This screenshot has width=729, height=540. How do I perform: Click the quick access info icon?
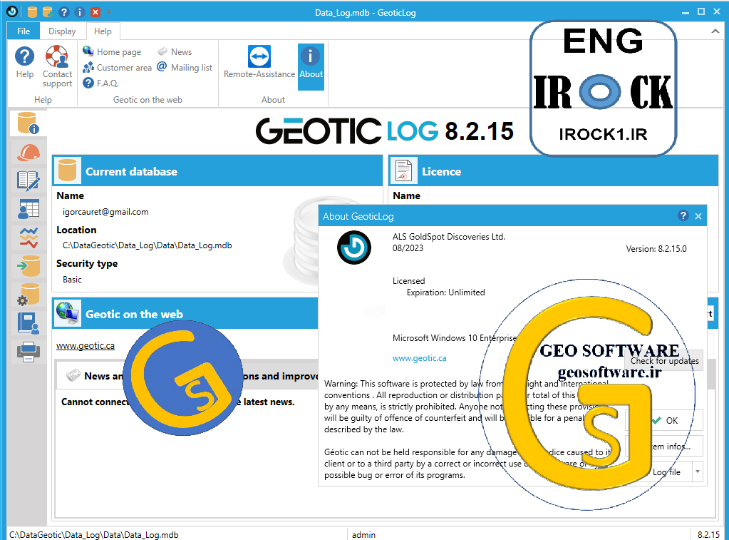80,12
